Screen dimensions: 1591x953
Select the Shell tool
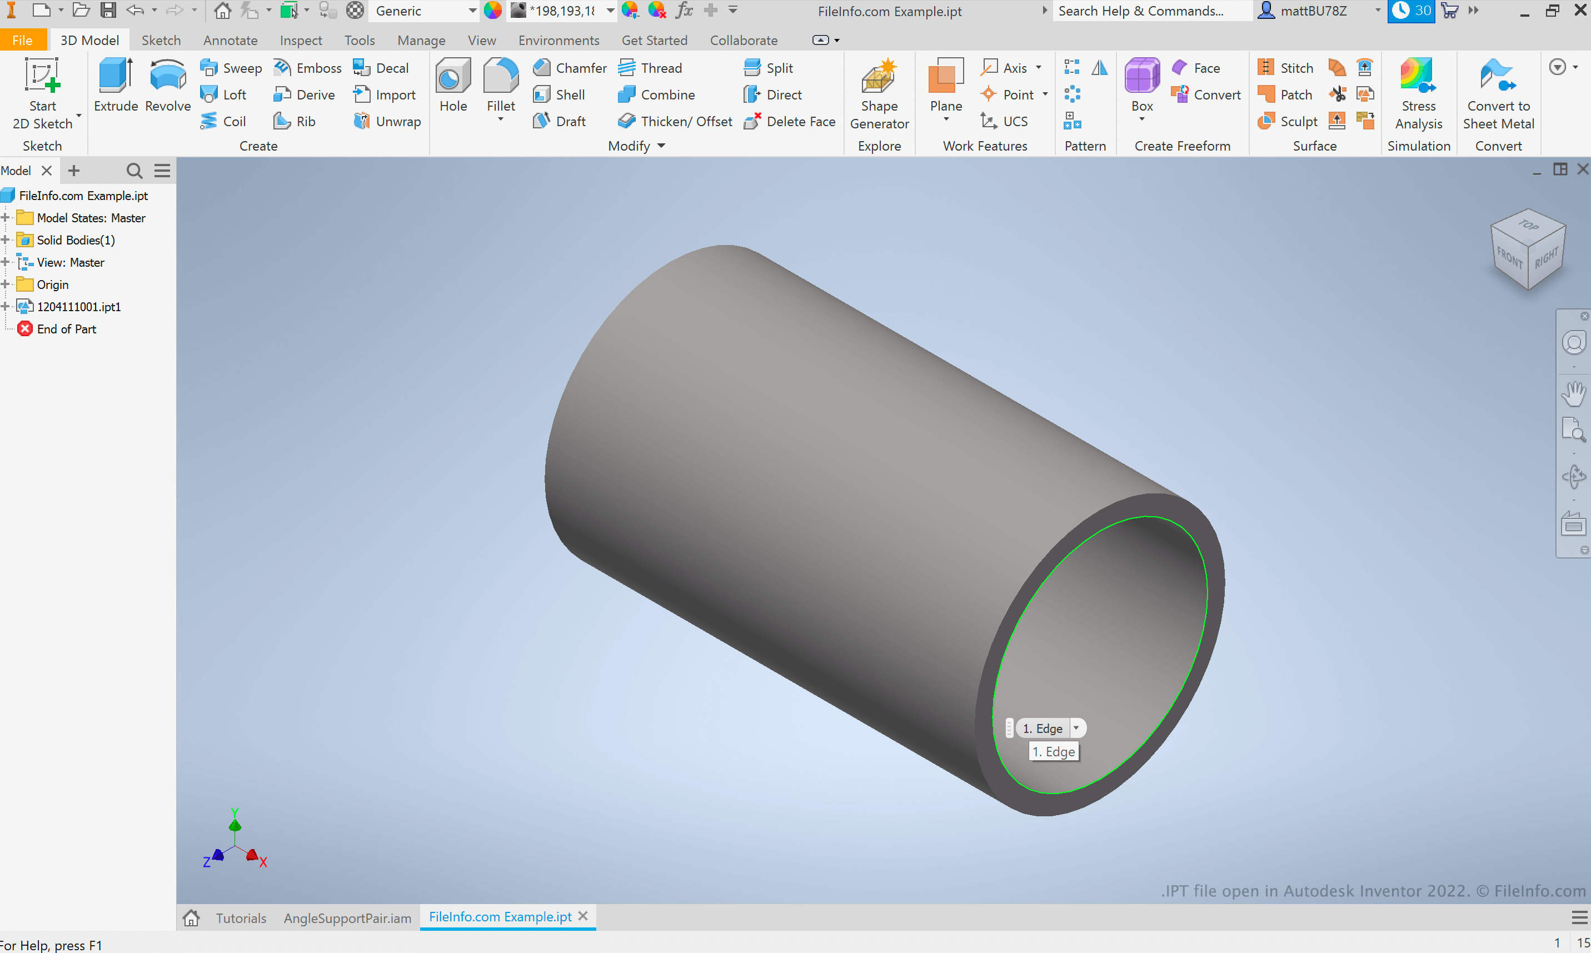tap(560, 94)
